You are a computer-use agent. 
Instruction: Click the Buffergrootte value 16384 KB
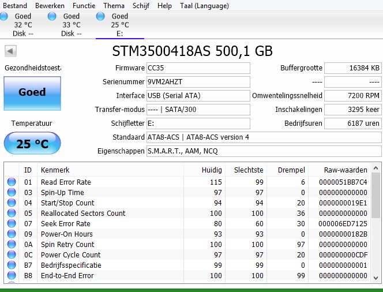point(352,68)
